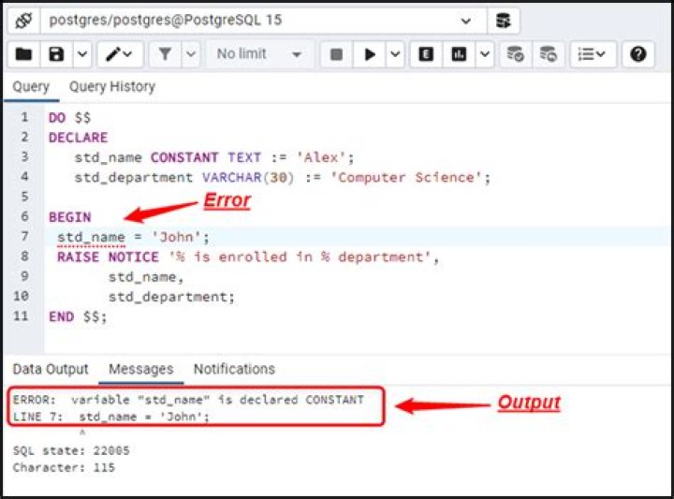Click END $$; on line 11
The width and height of the screenshot is (674, 499).
coord(78,316)
